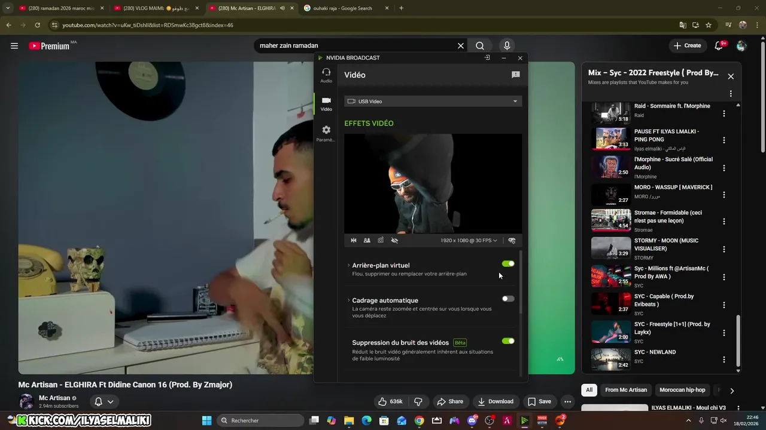Open Mix playlist options three-dot menu

[731, 94]
